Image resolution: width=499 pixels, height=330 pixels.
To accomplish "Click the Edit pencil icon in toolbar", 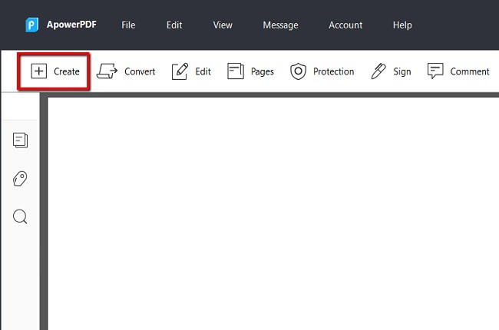I will (x=180, y=71).
